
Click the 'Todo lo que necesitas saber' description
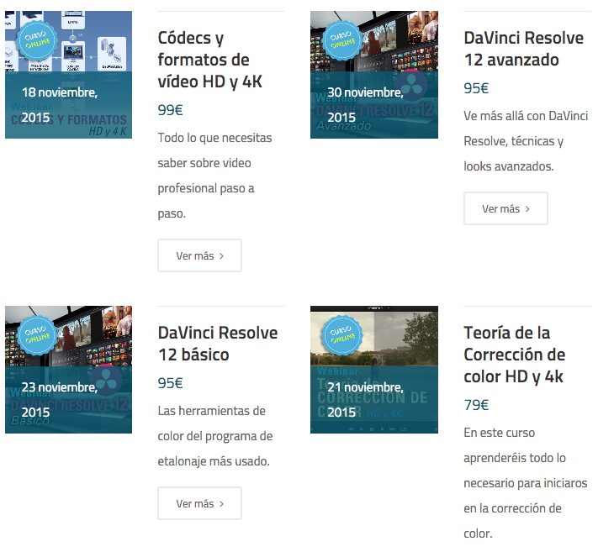214,176
